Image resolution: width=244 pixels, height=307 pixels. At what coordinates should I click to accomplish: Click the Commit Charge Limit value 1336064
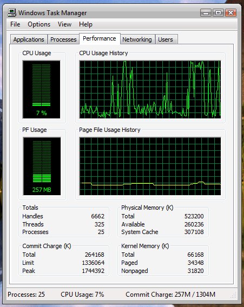point(93,263)
